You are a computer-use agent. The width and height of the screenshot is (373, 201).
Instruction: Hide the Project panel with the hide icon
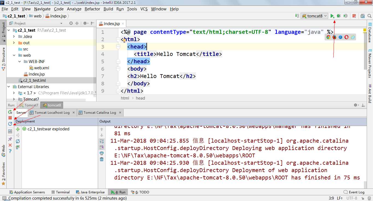(x=92, y=23)
